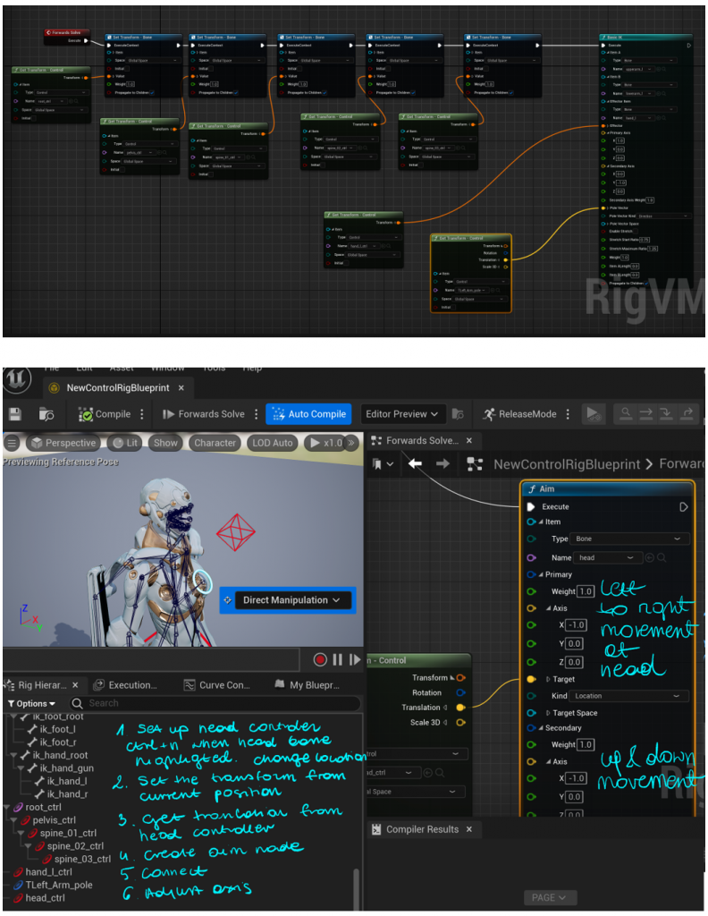Click the graph back navigation arrow

[x=415, y=463]
